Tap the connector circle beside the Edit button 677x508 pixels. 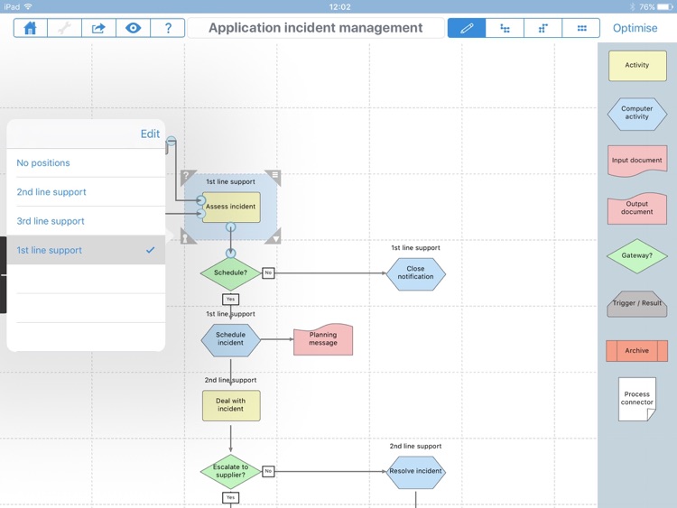click(x=172, y=141)
